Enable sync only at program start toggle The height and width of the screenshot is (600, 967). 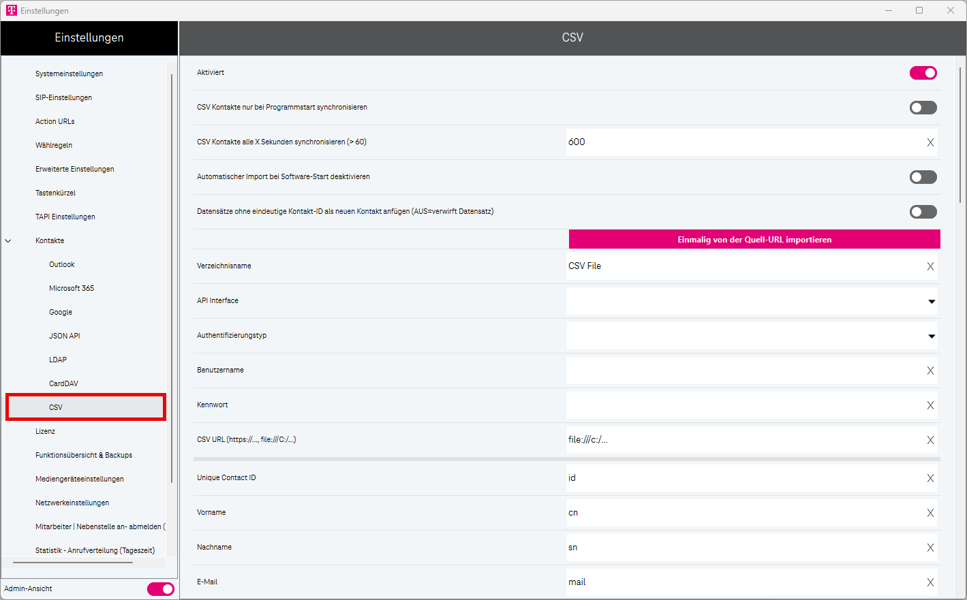click(923, 108)
